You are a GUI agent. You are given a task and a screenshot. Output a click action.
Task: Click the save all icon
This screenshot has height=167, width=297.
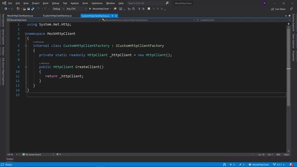coord(33,9)
